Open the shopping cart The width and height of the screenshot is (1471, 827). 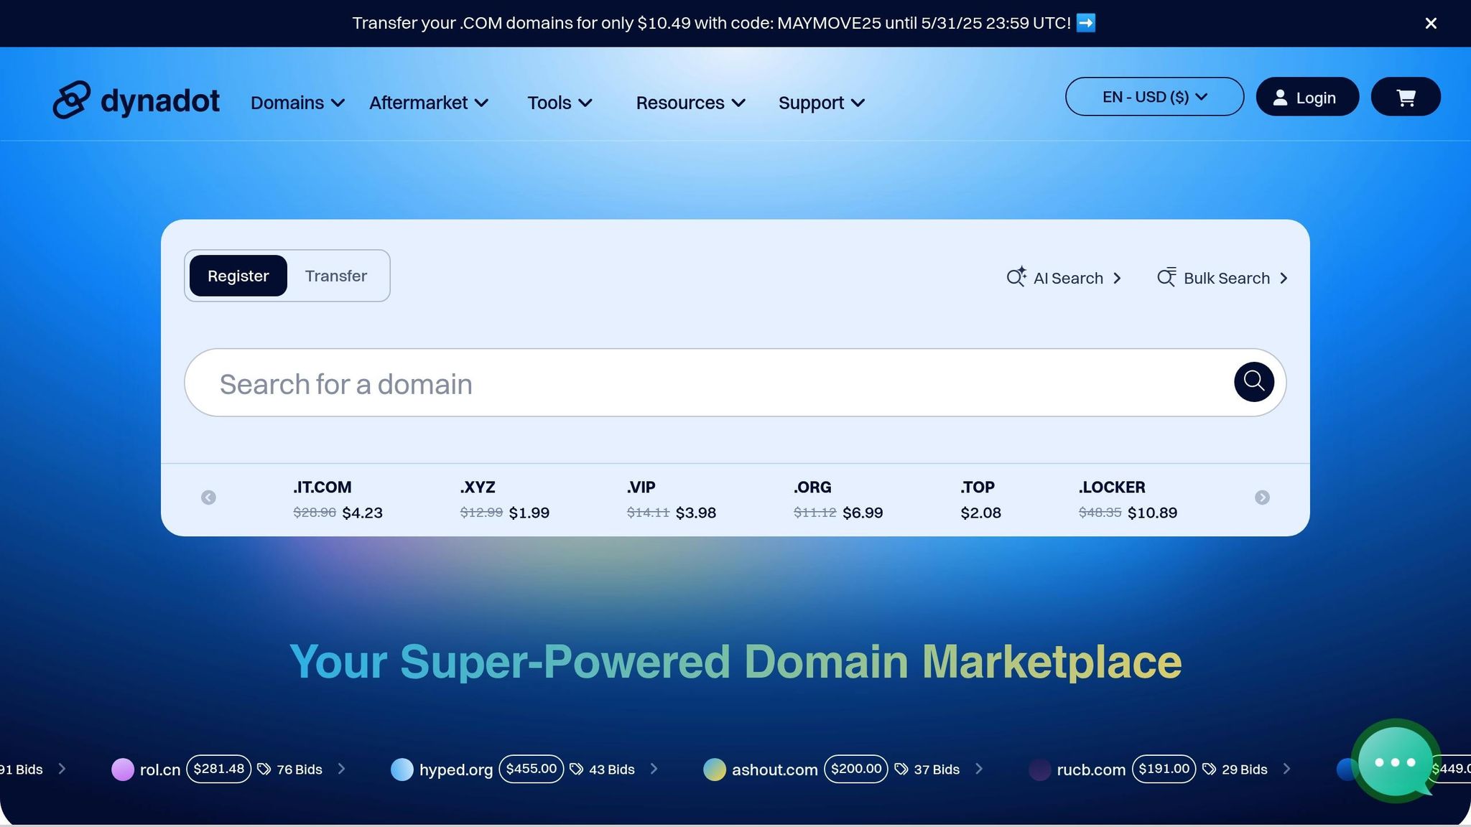pos(1406,97)
